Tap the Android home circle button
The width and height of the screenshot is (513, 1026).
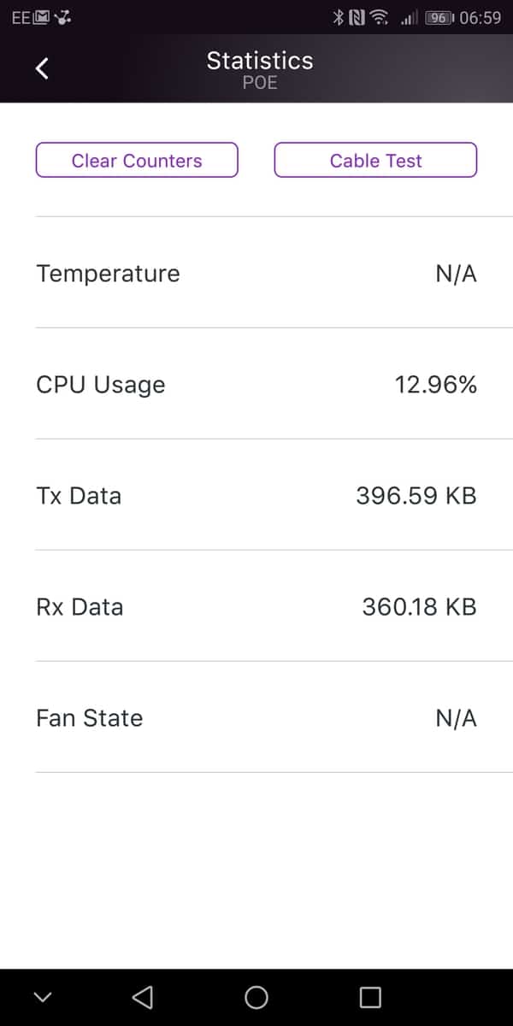coord(256,997)
